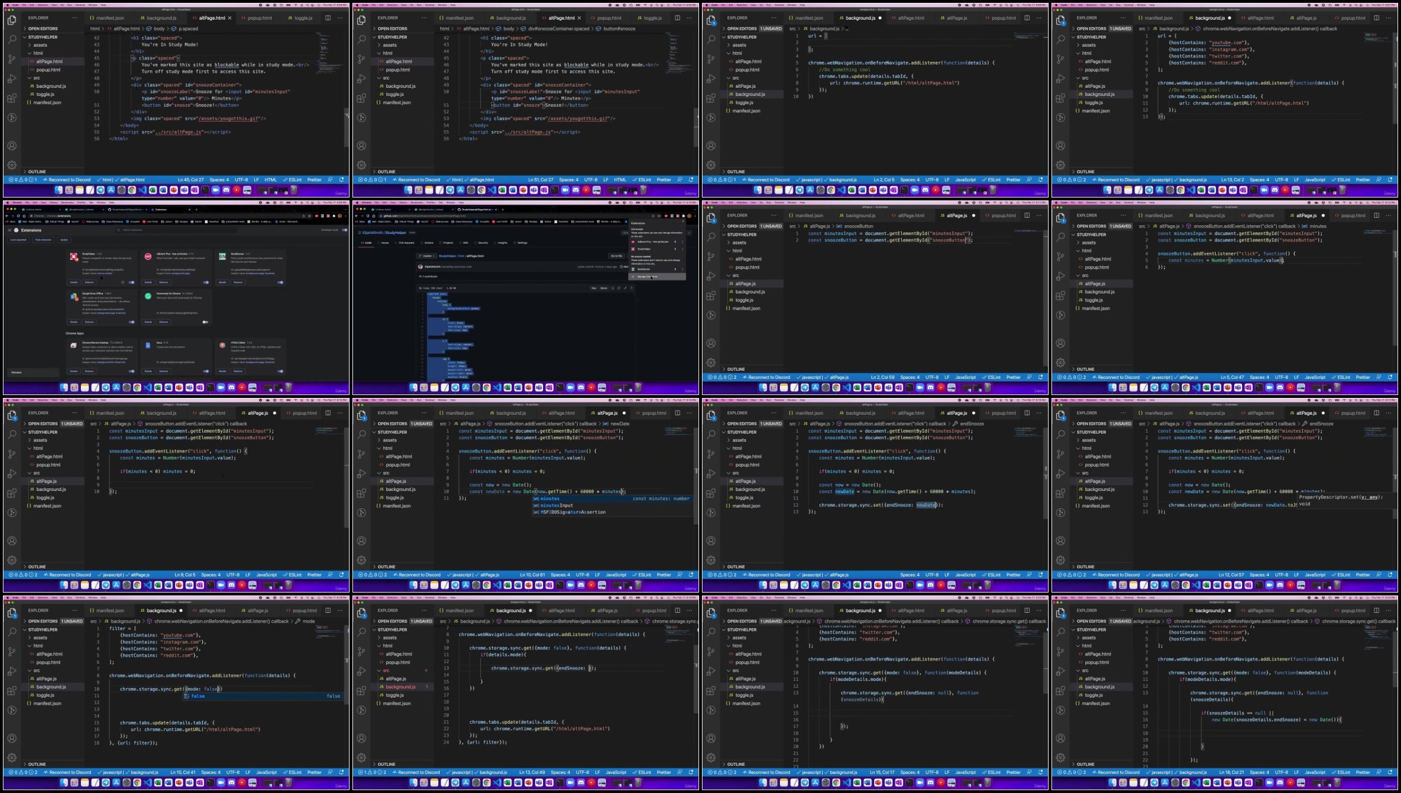Enable the Grammarly for Chrome toggle
1401x793 pixels.
pyautogui.click(x=205, y=322)
